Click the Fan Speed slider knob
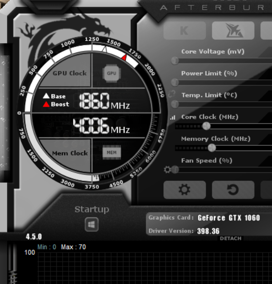Screen dimensions: 272x284 pyautogui.click(x=175, y=170)
